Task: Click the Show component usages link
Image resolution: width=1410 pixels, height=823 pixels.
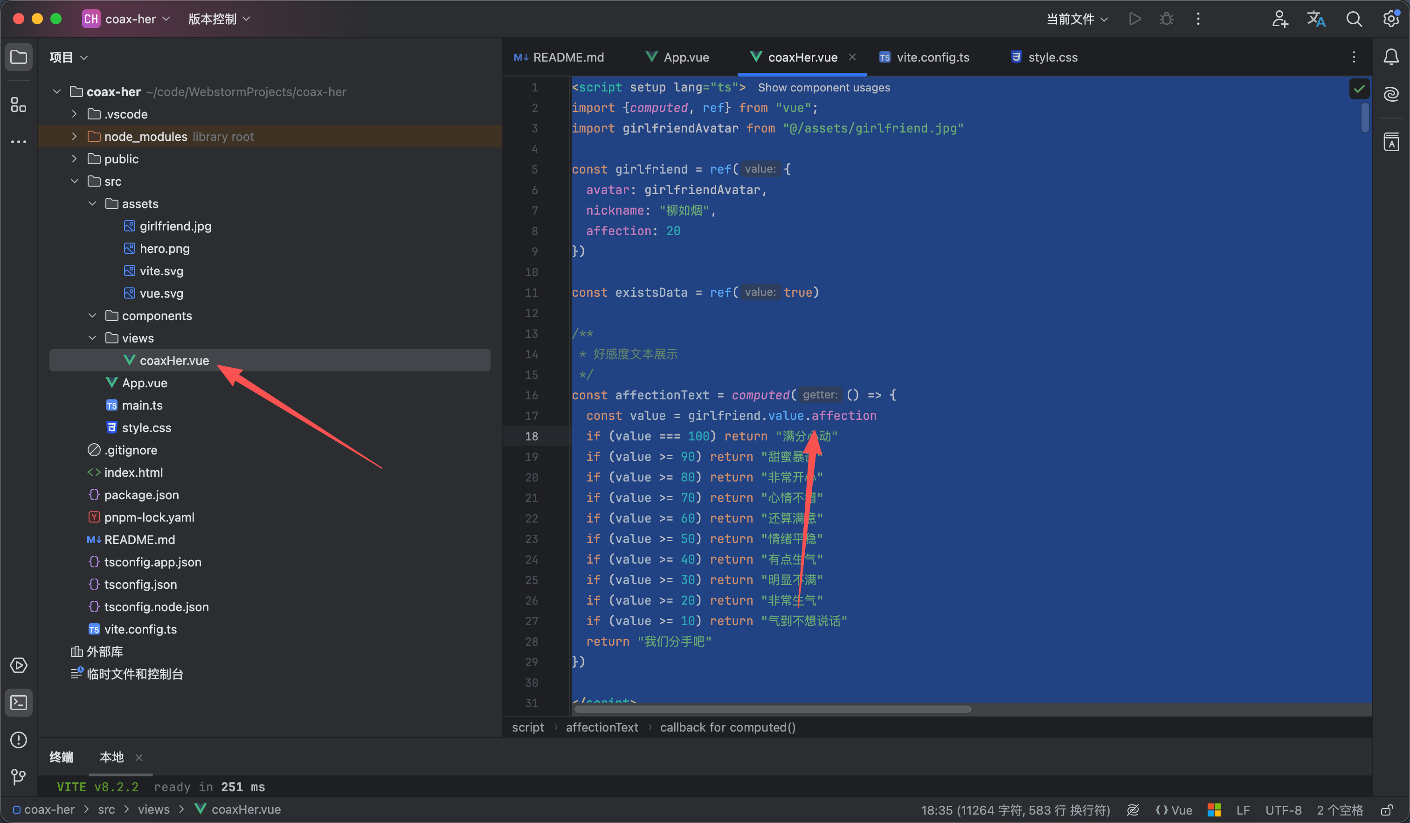Action: [823, 87]
